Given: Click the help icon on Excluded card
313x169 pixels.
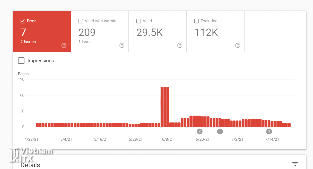Looking at the screenshot, I should [x=238, y=46].
